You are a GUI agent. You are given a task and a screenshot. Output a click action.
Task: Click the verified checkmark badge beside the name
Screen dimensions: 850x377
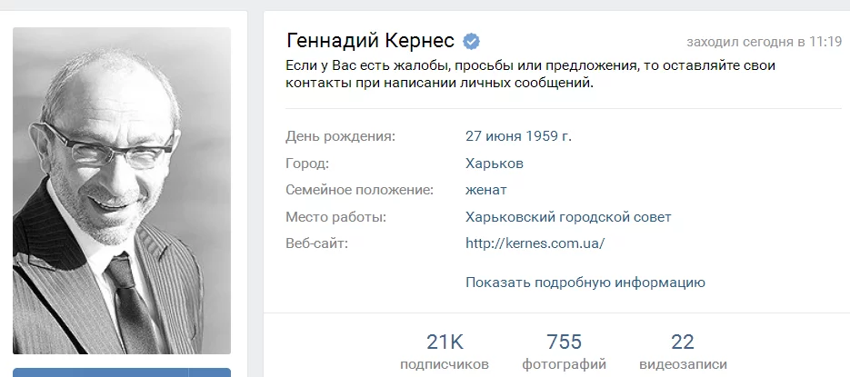click(x=472, y=41)
